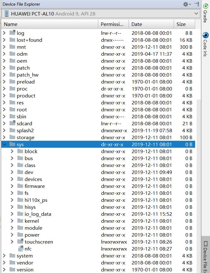The width and height of the screenshot is (210, 273).
Task: Open the HUAWEI PCT-AL10 device dropdown
Action: tap(101, 14)
